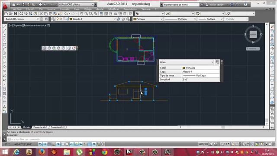Viewport: 277px width, 156px height.
Task: Open the WCS dropdown below ViewCube
Action: tap(253, 49)
